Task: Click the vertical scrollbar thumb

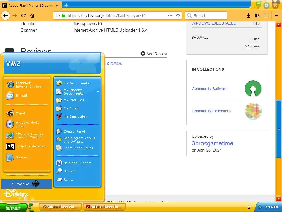Action: click(x=279, y=129)
